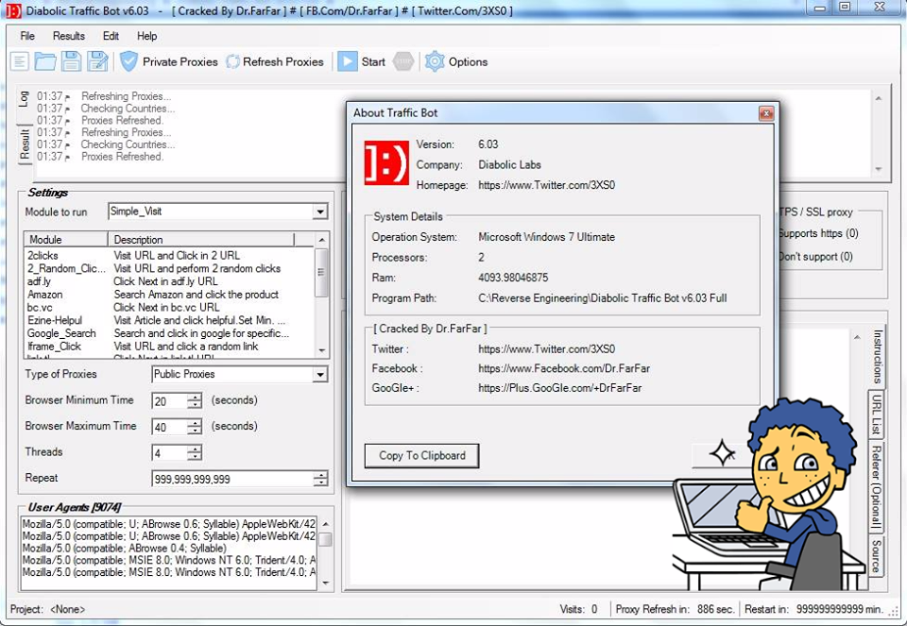Click User Agents list scroll up arrow
Viewport: 907px width, 626px height.
click(325, 524)
